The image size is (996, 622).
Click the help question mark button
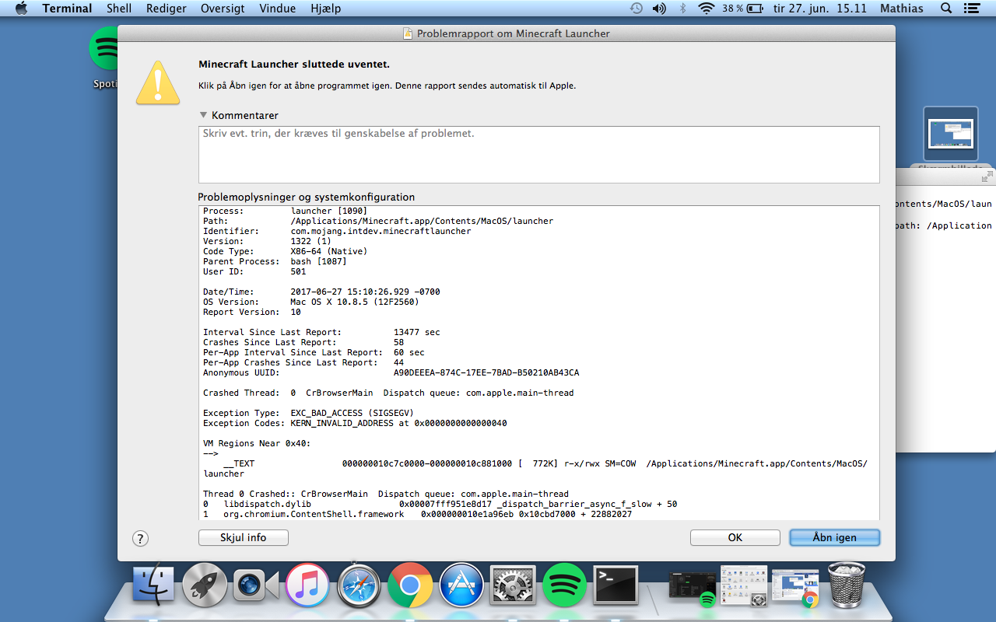coord(140,538)
